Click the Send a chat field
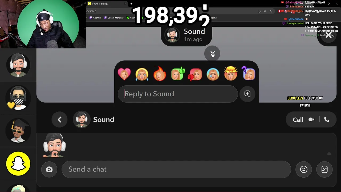Screen dimensions: 341x192 pos(176,169)
